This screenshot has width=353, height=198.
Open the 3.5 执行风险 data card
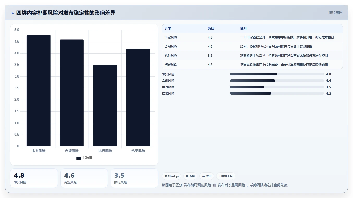point(134,178)
